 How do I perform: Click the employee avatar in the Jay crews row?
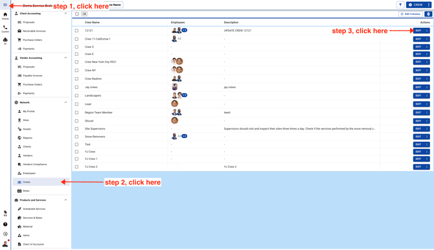tap(174, 87)
